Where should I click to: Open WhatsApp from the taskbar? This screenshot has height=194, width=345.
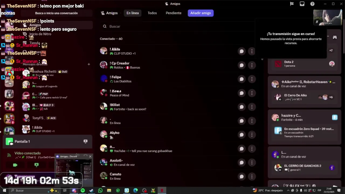100,190
